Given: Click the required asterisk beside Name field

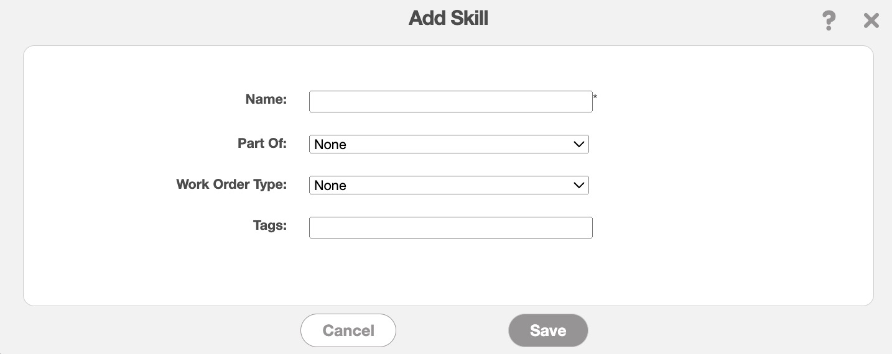Looking at the screenshot, I should [x=595, y=97].
